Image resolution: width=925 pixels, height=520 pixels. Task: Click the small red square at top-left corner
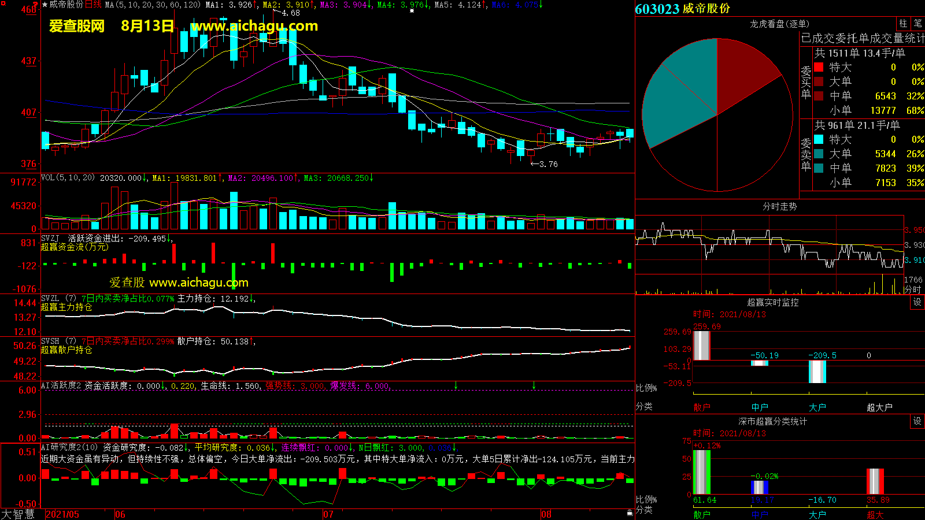(x=3, y=3)
